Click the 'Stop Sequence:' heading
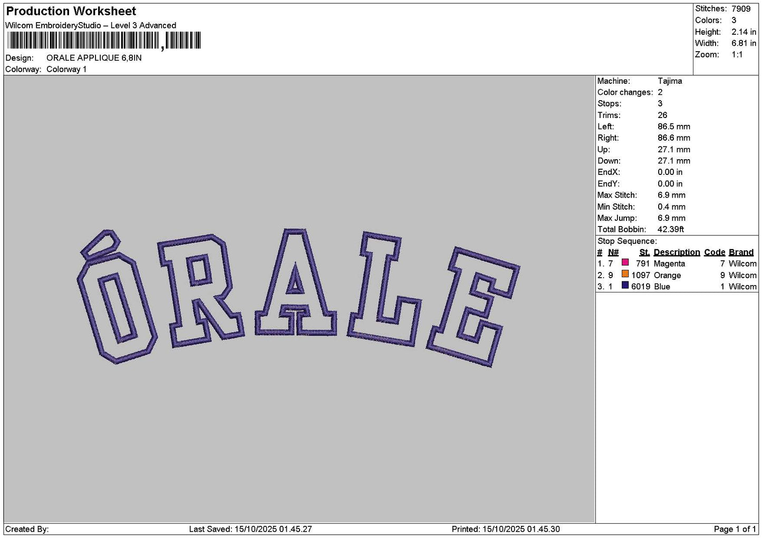 [627, 241]
